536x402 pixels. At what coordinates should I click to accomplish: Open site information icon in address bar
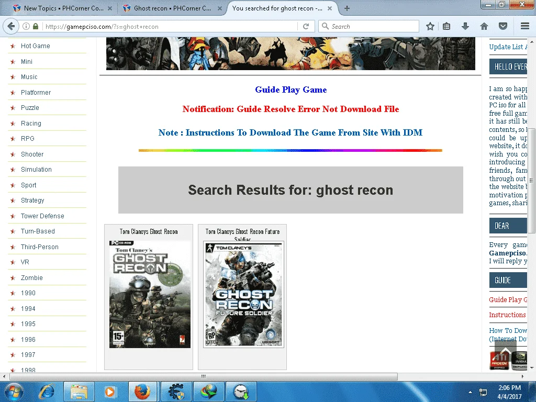click(x=26, y=26)
